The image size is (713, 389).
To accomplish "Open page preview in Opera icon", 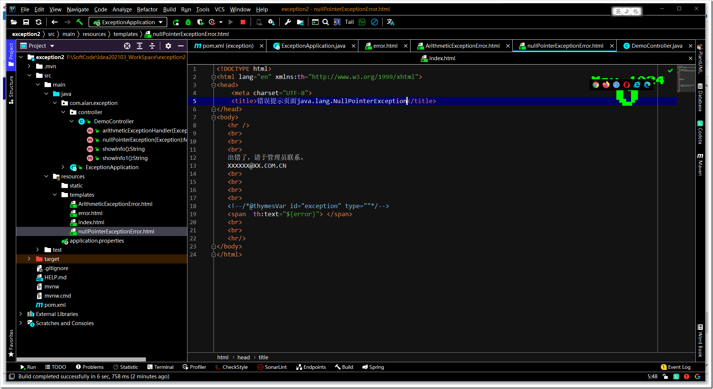I will pos(627,85).
